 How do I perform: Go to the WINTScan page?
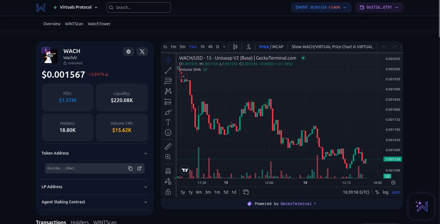74,24
